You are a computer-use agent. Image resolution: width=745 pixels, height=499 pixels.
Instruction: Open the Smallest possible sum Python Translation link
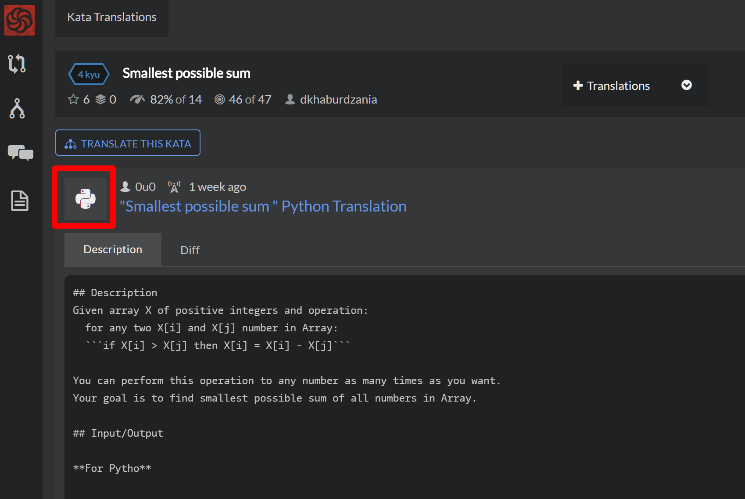[263, 206]
